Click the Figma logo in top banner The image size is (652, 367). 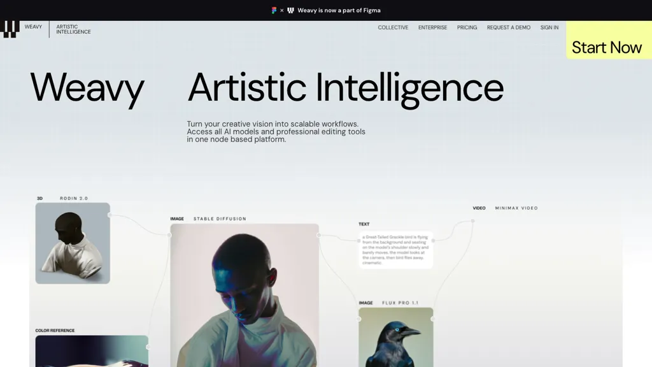(x=274, y=10)
